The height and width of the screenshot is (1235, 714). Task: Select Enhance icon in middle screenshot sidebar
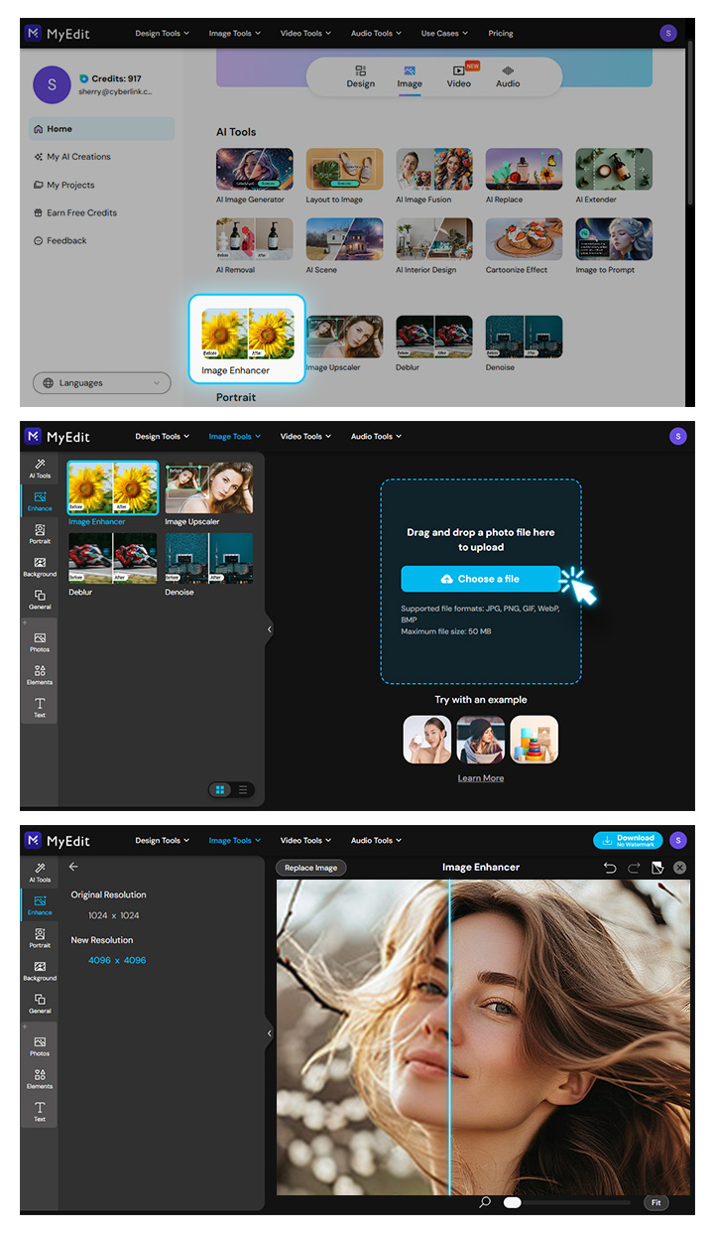pos(40,501)
